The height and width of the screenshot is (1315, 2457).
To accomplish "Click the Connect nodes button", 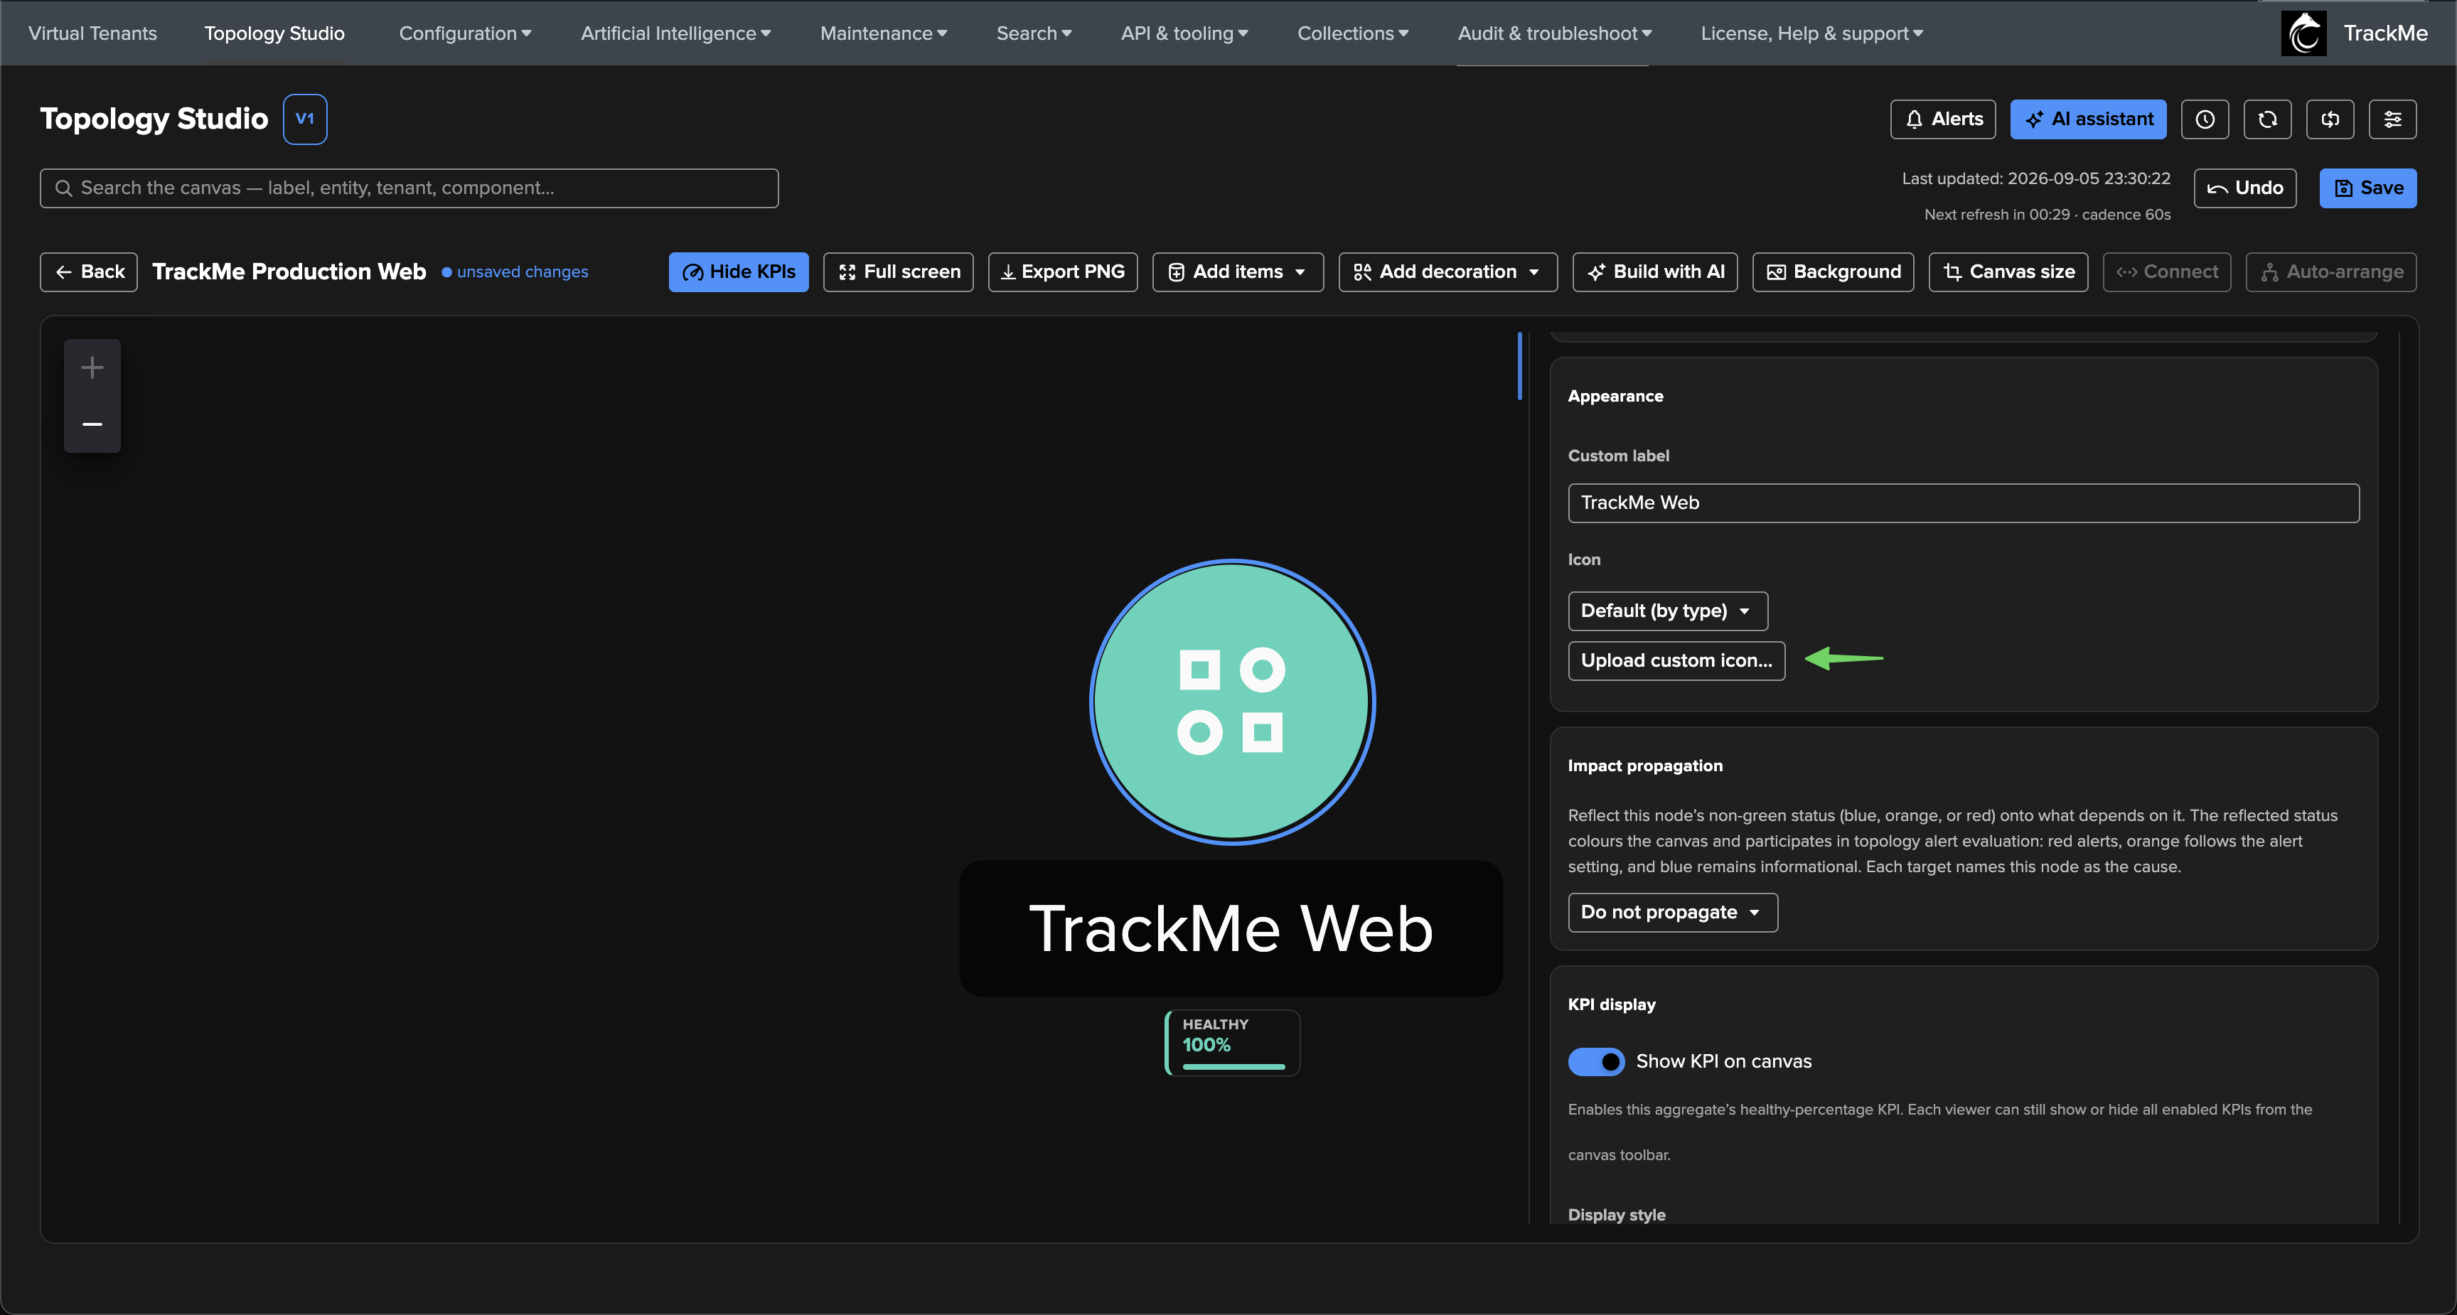I will click(x=2167, y=272).
